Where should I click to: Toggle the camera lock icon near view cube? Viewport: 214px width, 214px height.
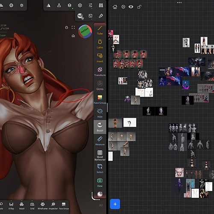[66, 27]
